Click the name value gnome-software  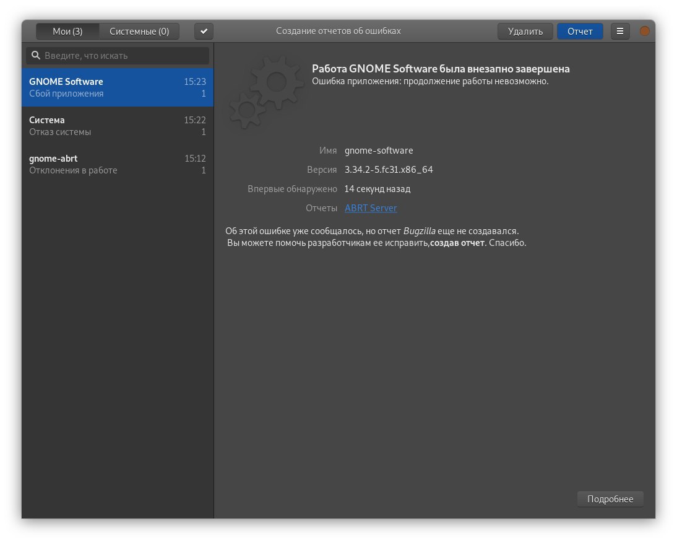click(x=379, y=151)
